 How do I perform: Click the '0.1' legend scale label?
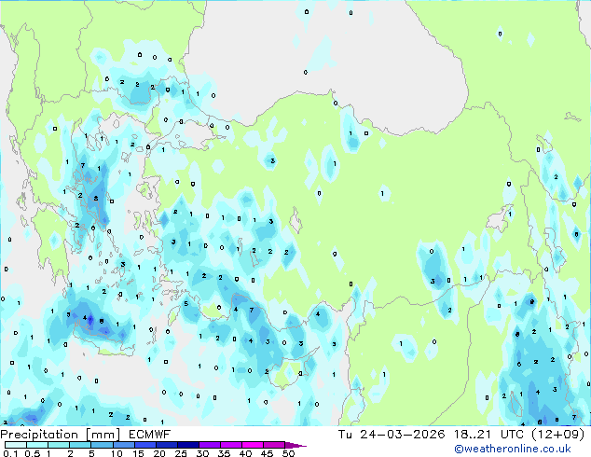[10, 453]
